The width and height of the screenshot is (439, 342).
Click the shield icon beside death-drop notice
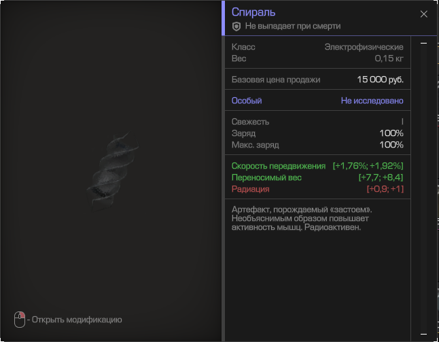(x=236, y=27)
